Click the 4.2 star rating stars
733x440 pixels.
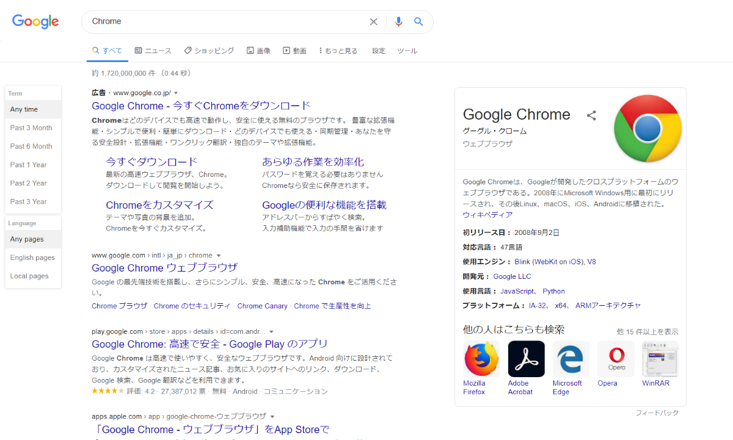108,391
